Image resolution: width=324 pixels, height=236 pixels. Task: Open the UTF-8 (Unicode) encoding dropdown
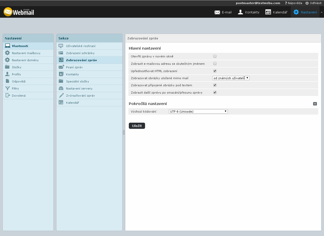(198, 111)
